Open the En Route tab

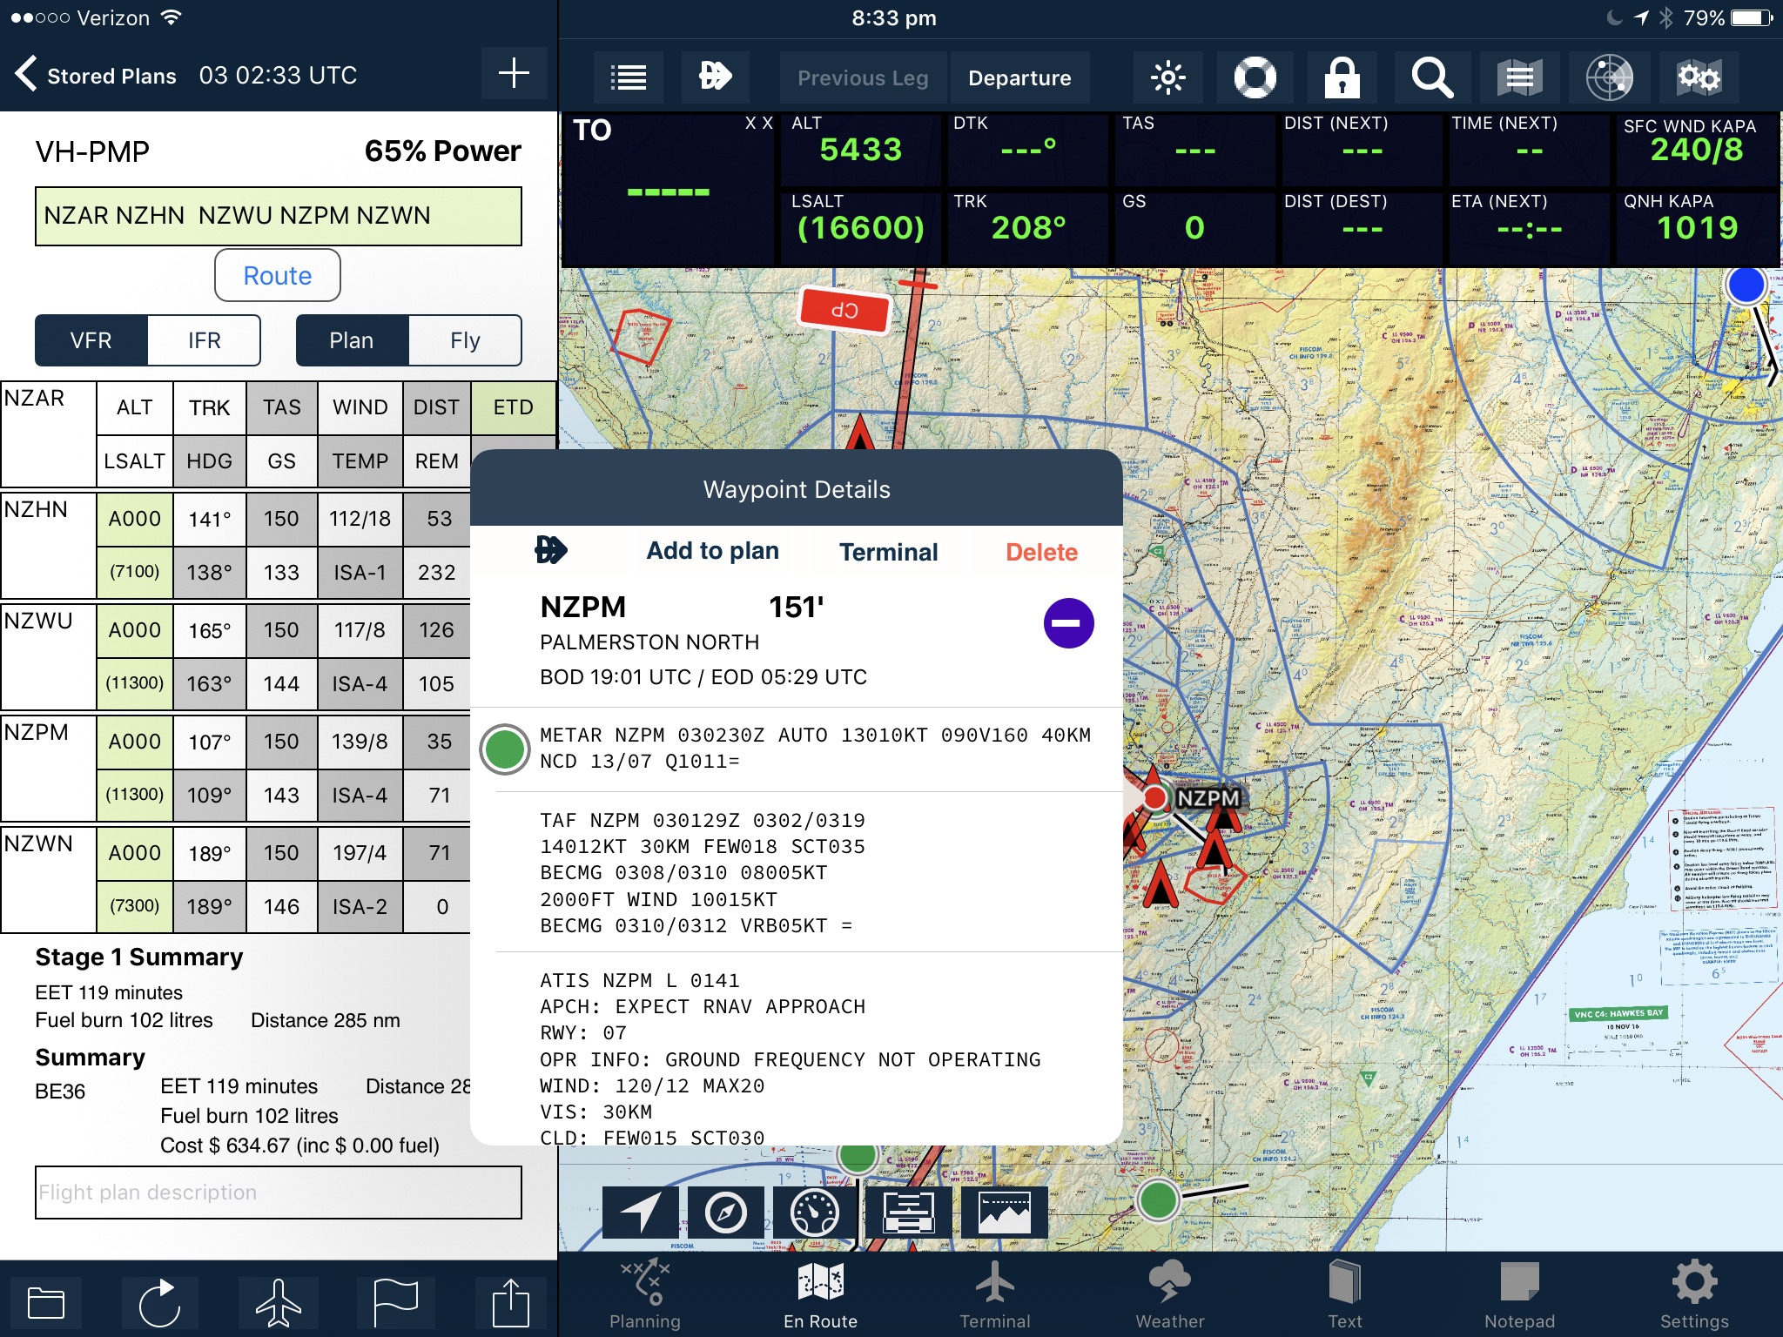tap(820, 1295)
